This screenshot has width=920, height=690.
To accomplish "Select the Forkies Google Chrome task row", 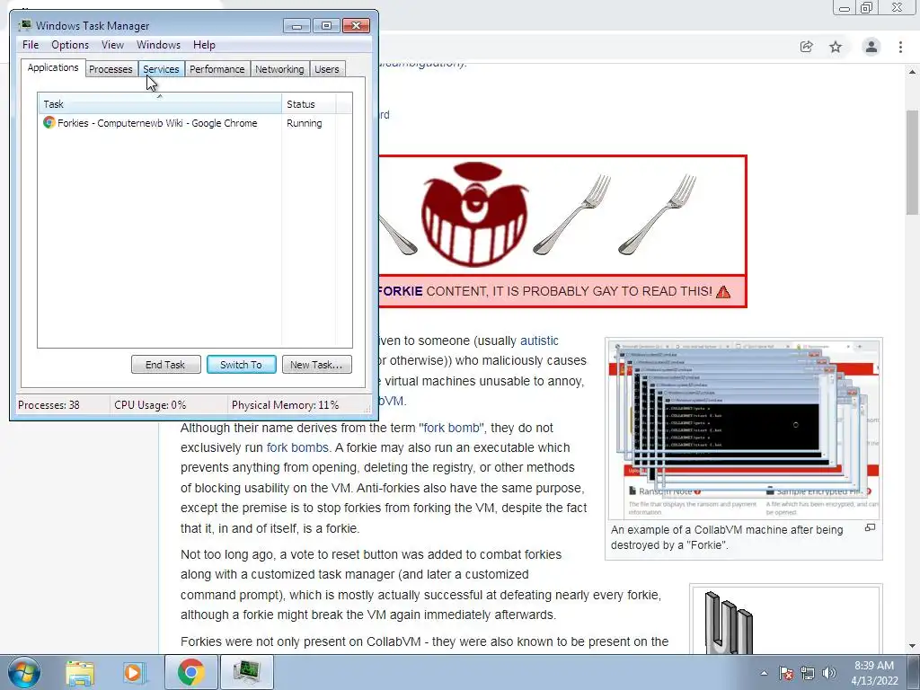I will coord(195,123).
